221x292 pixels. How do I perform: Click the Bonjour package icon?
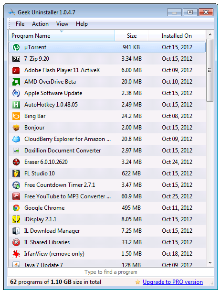[16, 128]
